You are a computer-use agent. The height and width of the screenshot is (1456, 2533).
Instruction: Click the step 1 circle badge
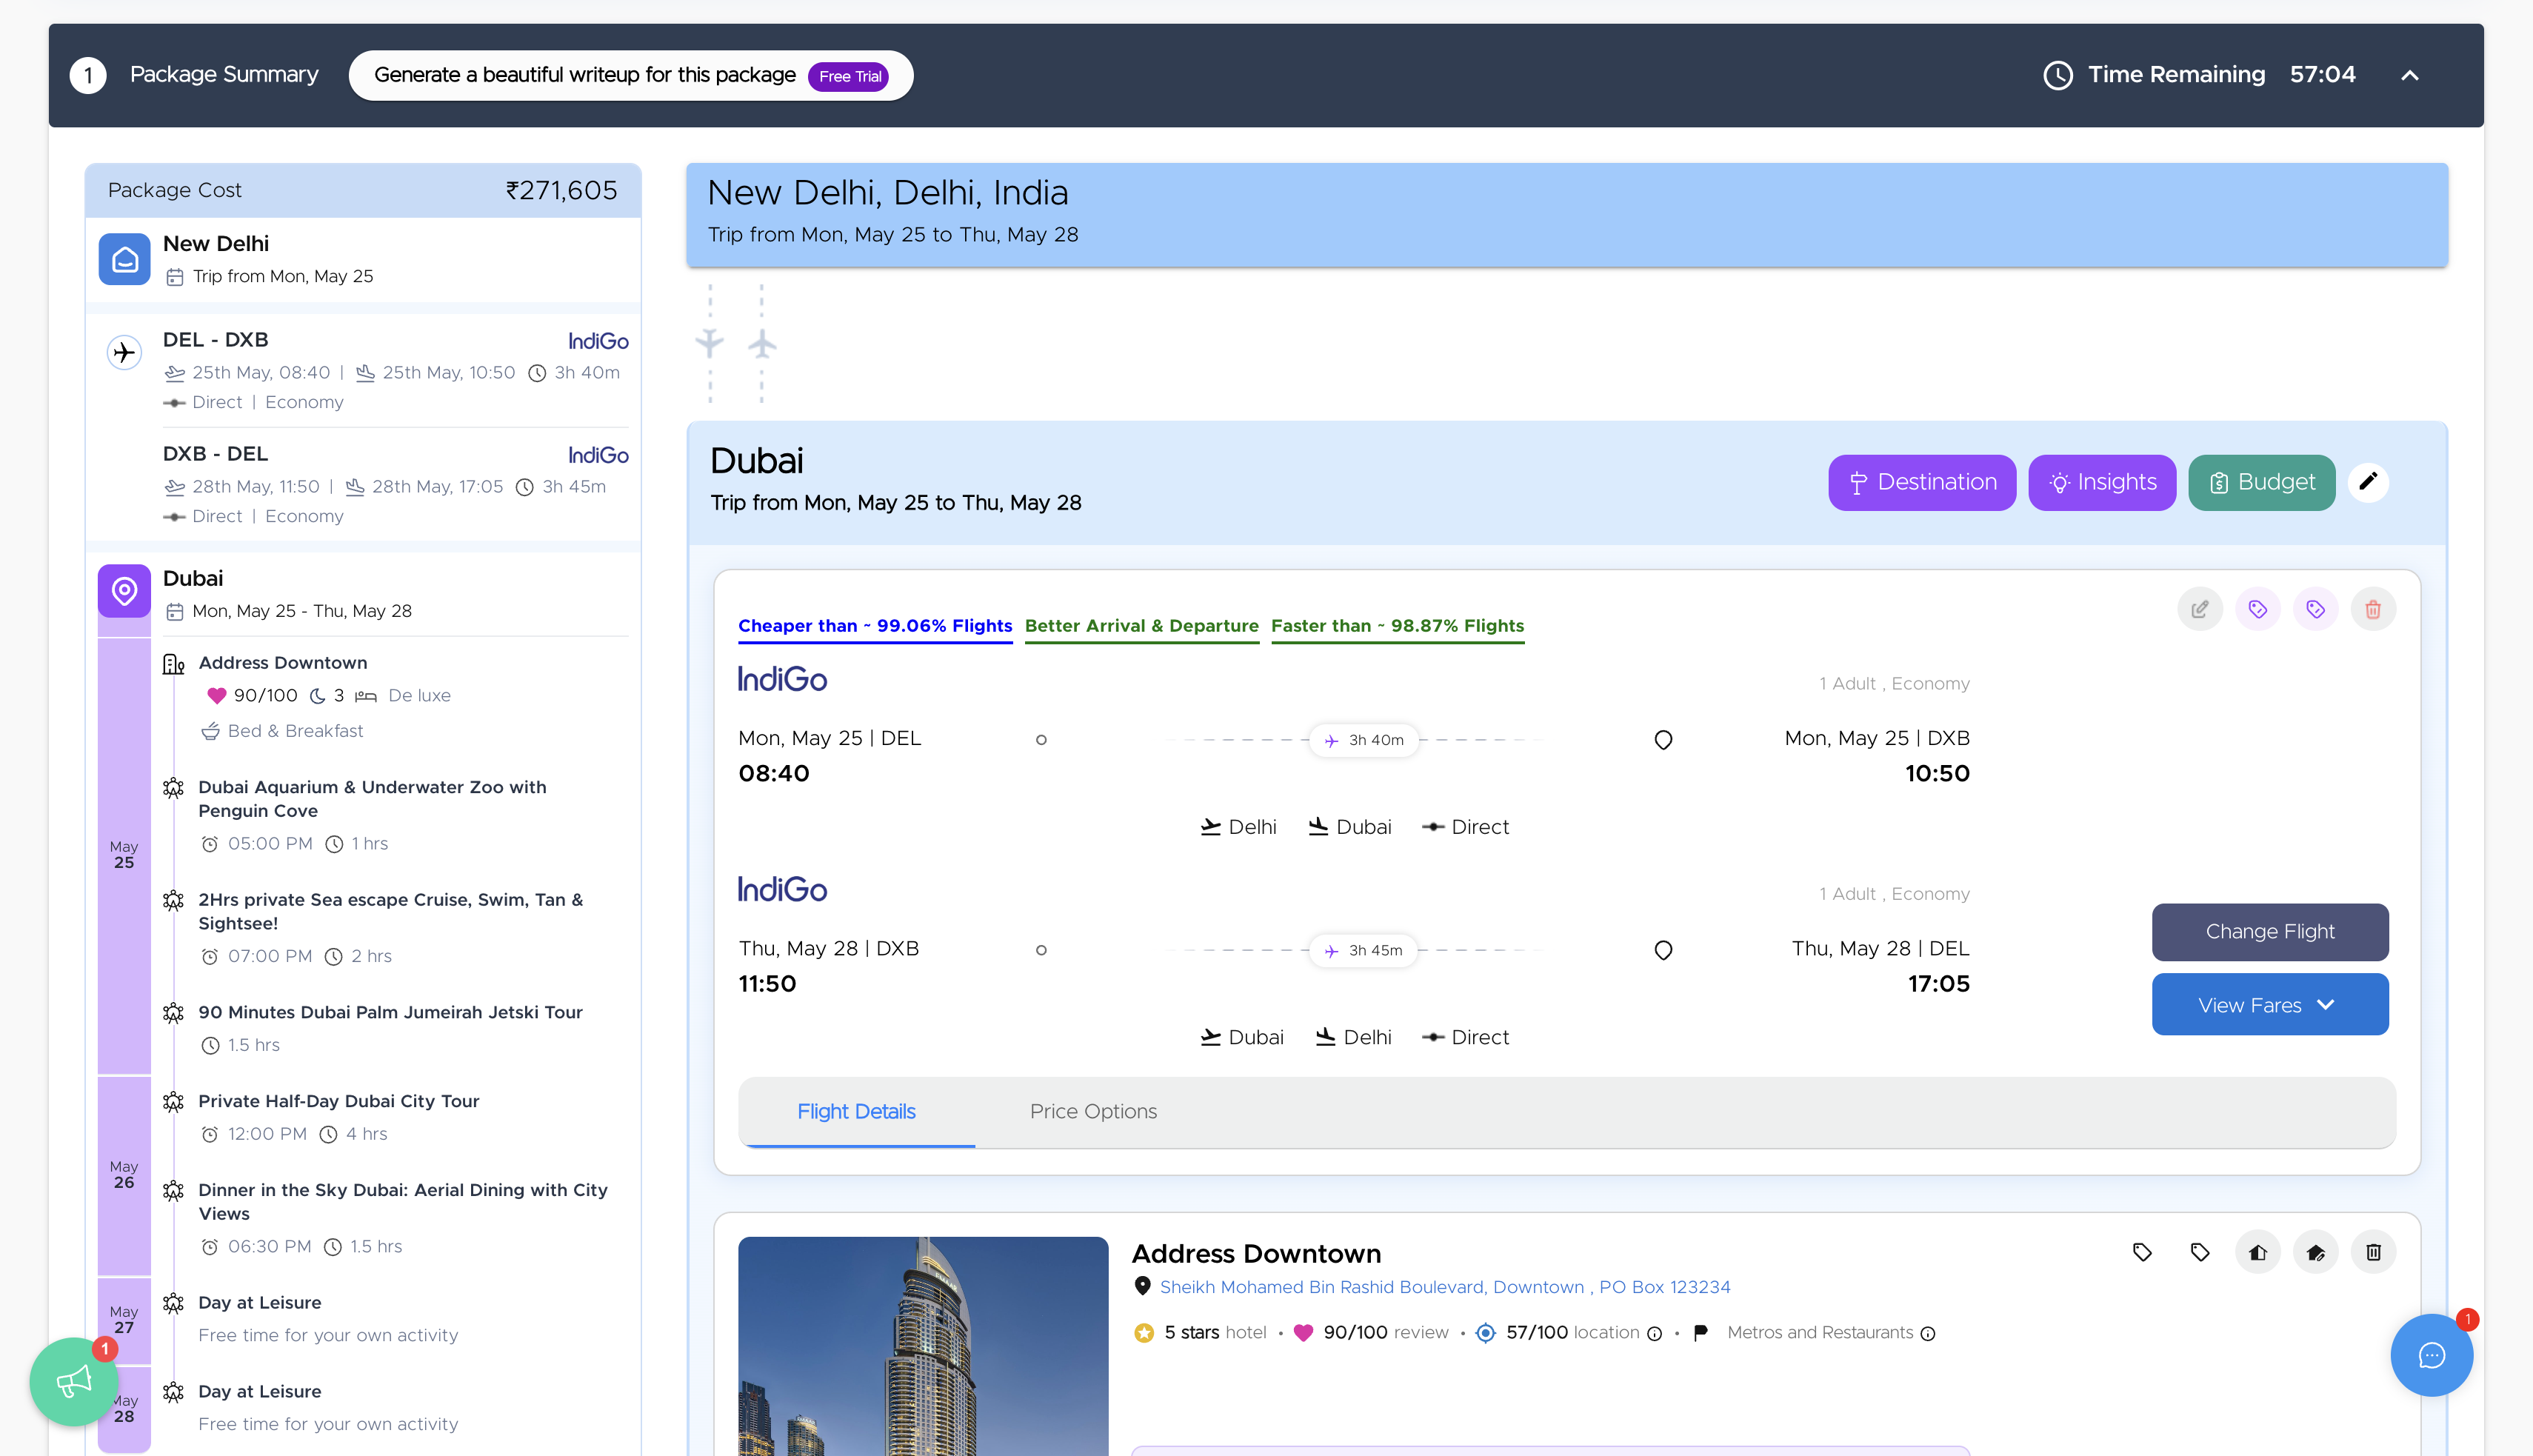[x=88, y=75]
